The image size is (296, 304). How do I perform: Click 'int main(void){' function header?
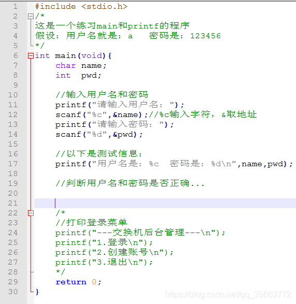(73, 56)
